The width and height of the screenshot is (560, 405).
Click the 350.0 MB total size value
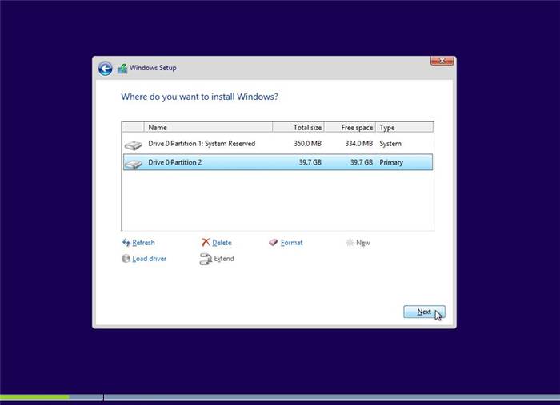[307, 144]
